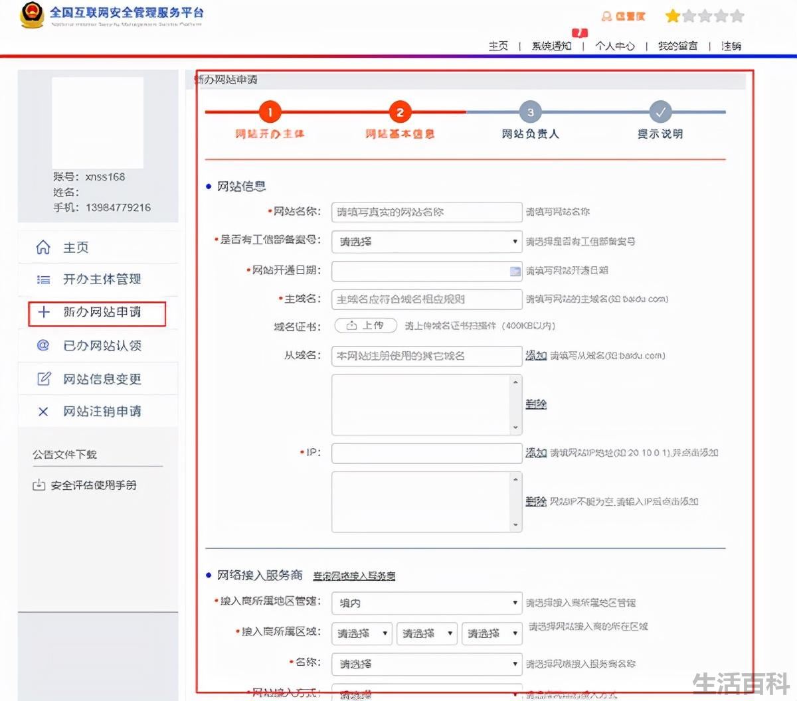This screenshot has height=701, width=797.
Task: Click the 网站开通日期 date field
Action: [x=426, y=271]
